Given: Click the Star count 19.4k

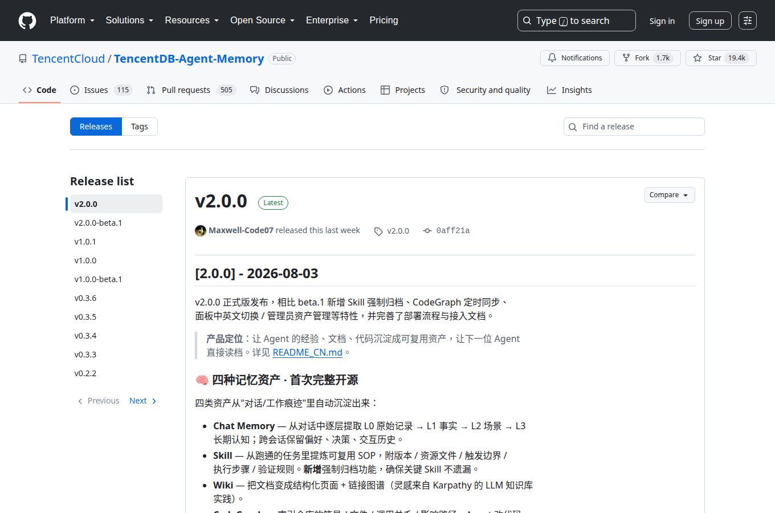Looking at the screenshot, I should 737,58.
